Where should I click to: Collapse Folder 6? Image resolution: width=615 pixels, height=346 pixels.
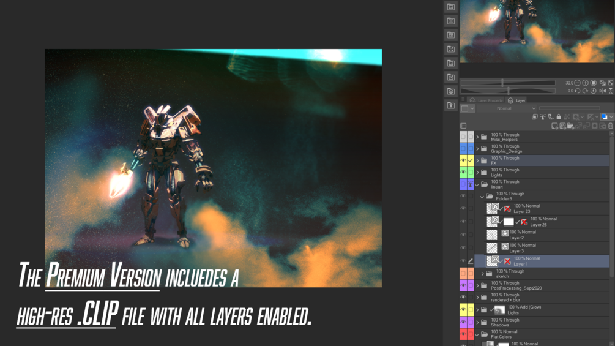click(x=482, y=196)
